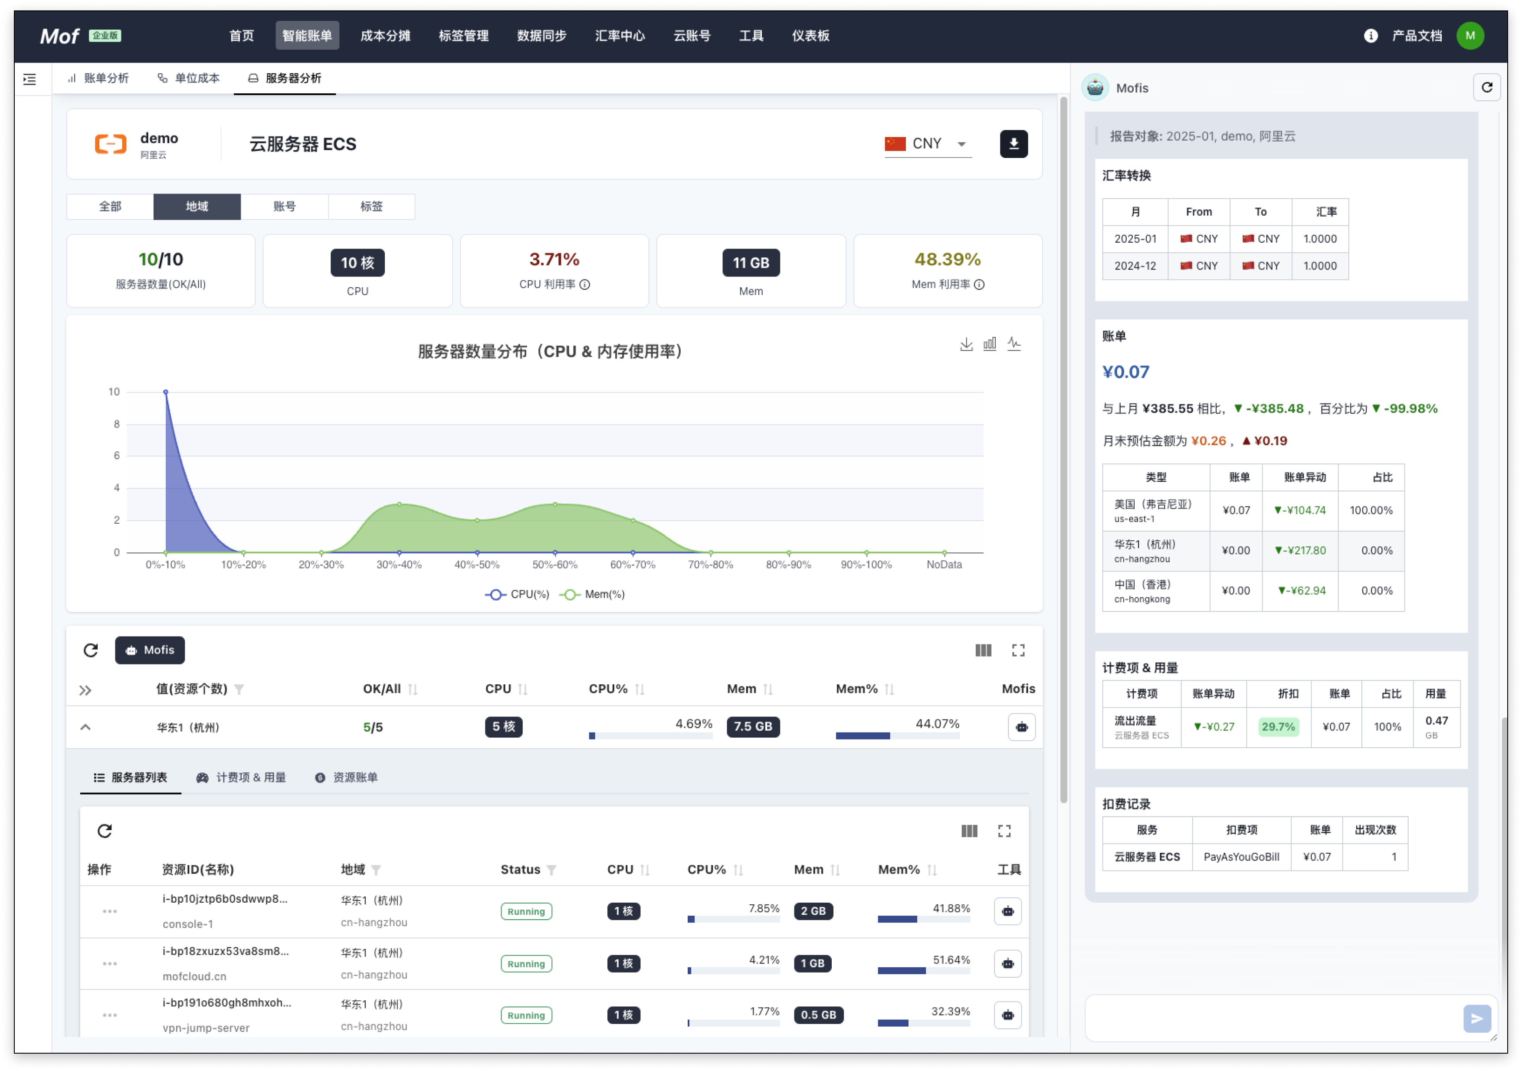1522x1071 pixels.
Task: Open the CNY currency dropdown
Action: pyautogui.click(x=927, y=144)
